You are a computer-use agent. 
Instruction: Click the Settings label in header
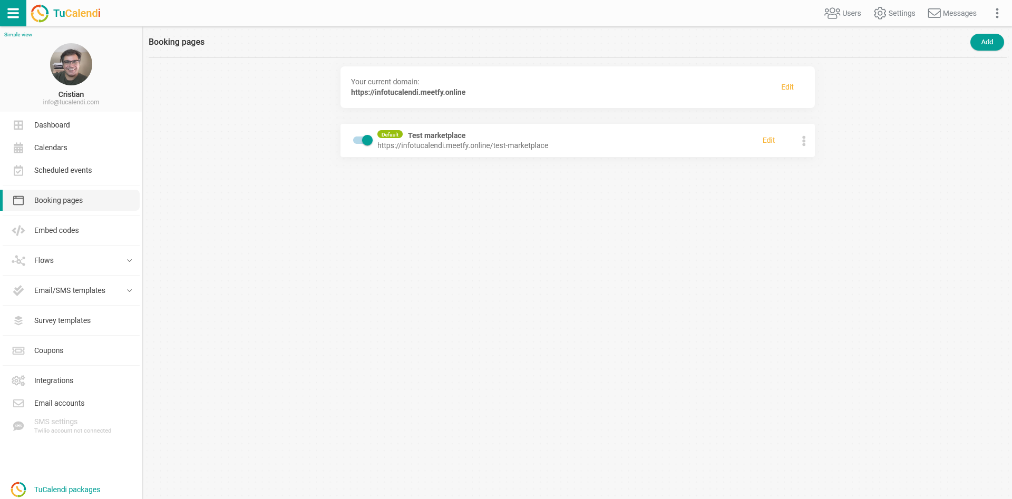901,13
